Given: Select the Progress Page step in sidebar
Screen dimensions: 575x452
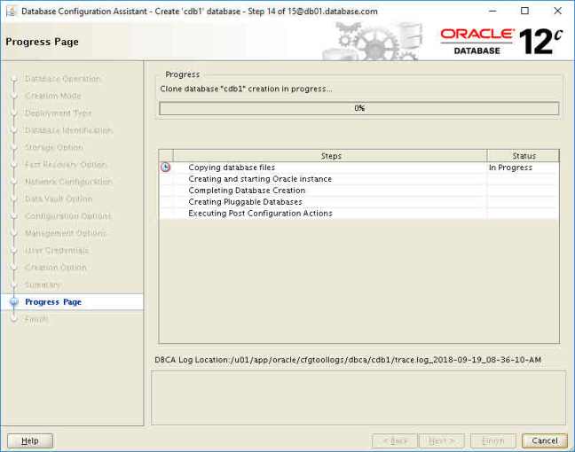Looking at the screenshot, I should click(53, 302).
